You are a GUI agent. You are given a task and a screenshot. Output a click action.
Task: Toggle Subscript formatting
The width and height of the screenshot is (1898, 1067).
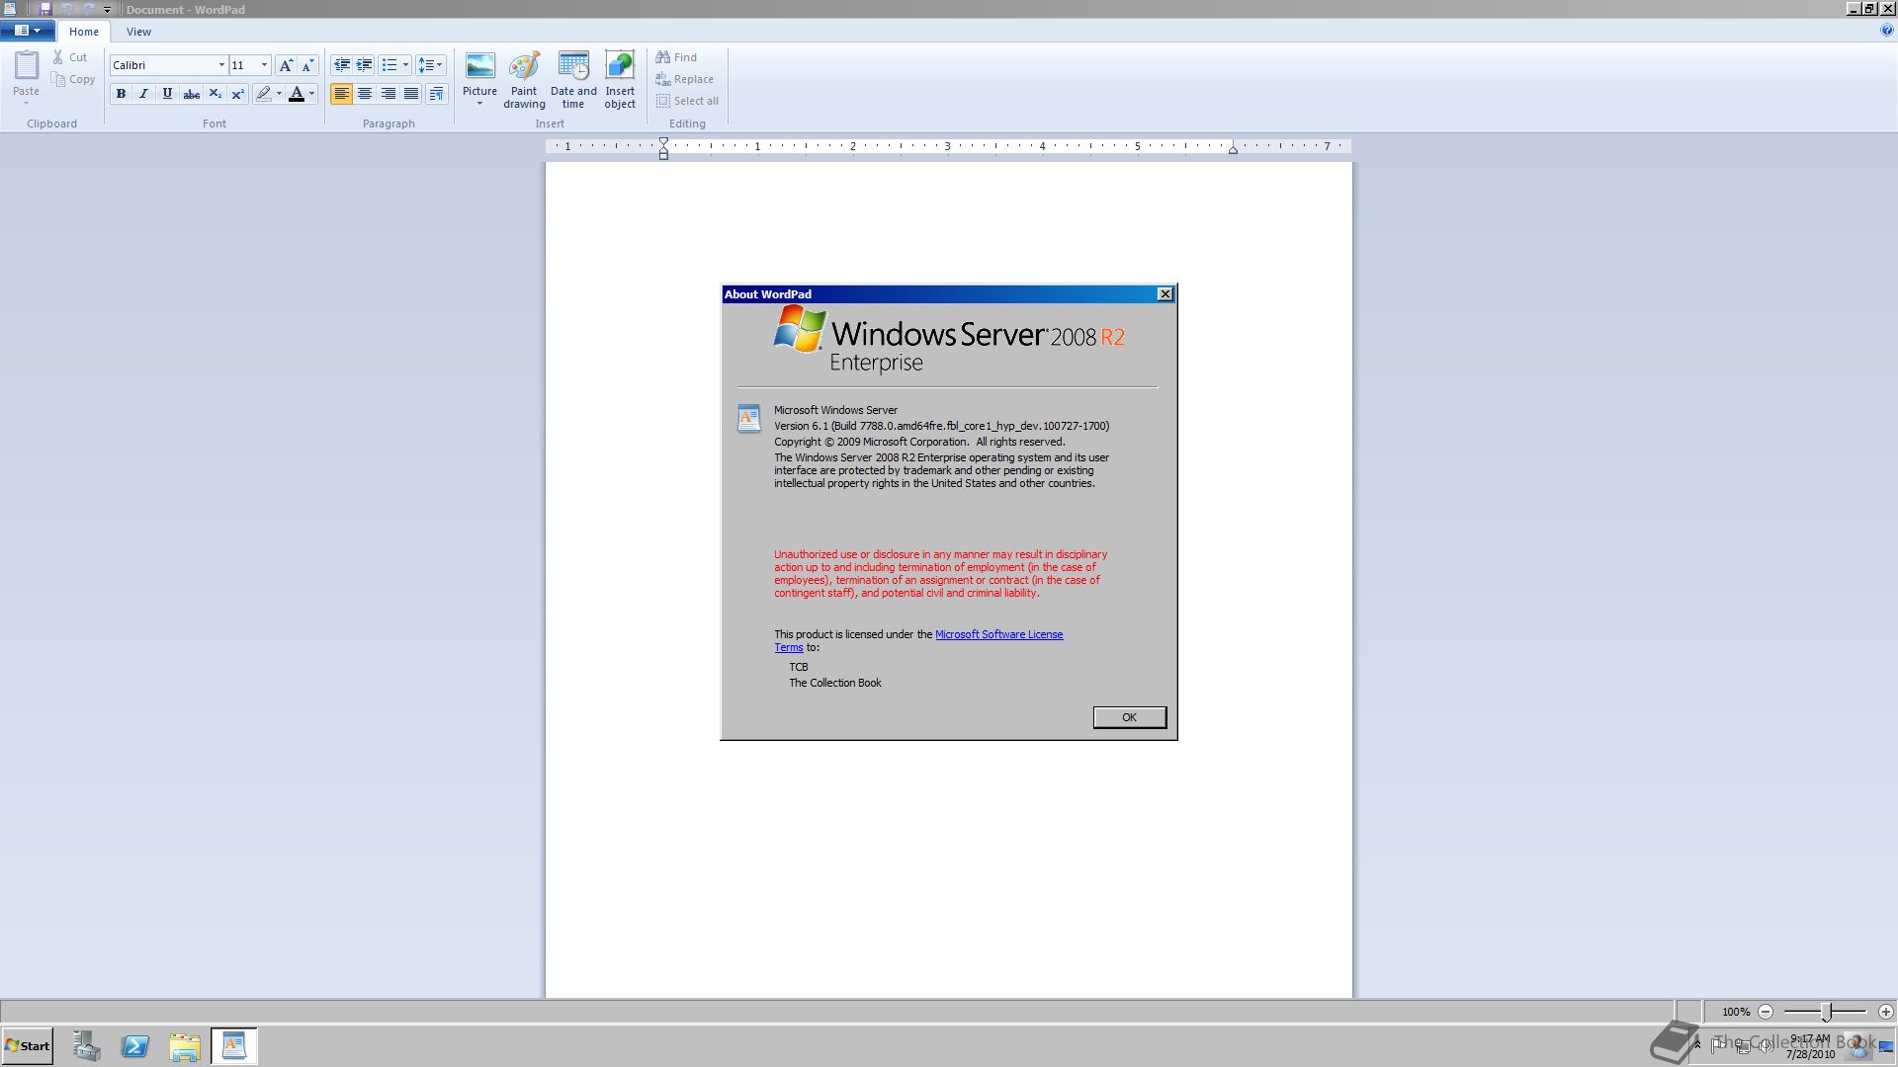(x=215, y=94)
